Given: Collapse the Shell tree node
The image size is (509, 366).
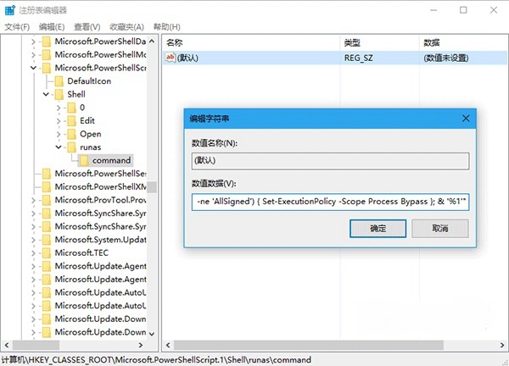Looking at the screenshot, I should [46, 95].
